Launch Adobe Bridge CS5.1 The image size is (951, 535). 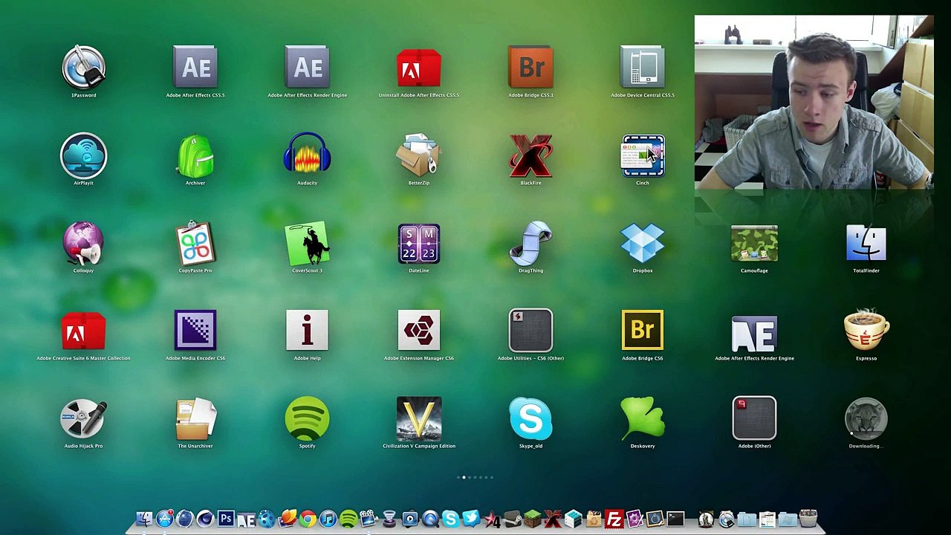530,68
